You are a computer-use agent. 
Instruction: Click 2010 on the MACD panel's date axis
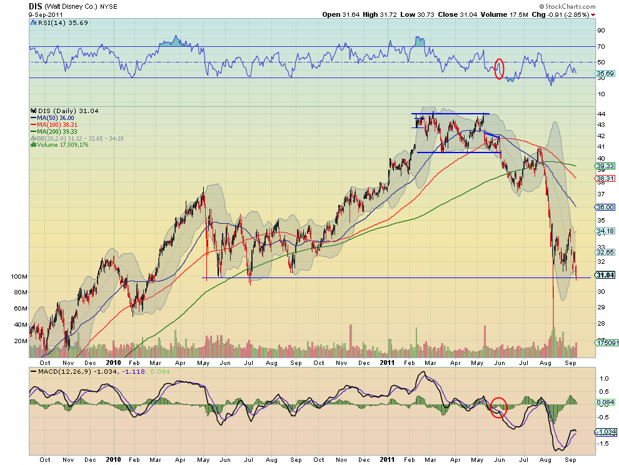pos(114,459)
